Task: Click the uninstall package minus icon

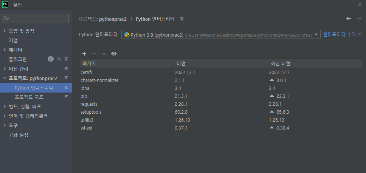Action: pos(94,54)
